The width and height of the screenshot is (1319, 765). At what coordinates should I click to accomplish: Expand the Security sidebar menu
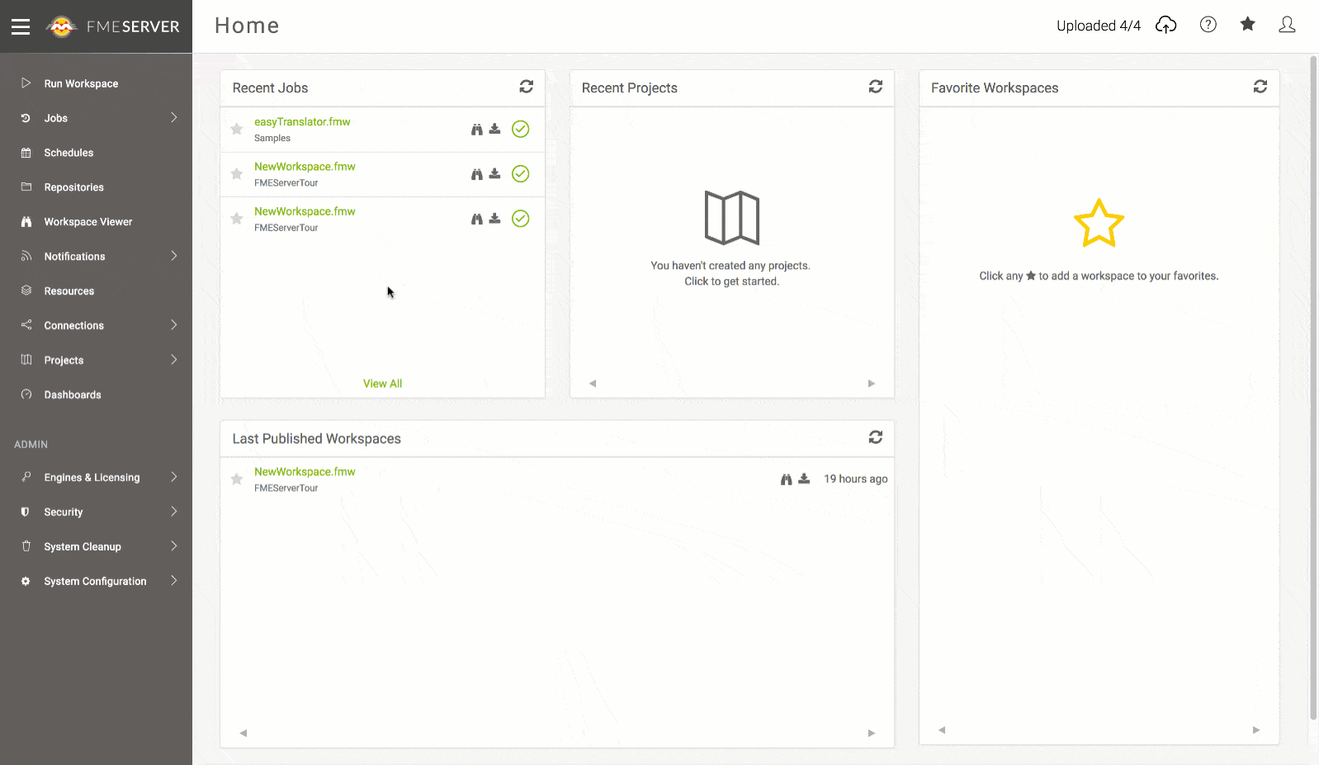(174, 512)
